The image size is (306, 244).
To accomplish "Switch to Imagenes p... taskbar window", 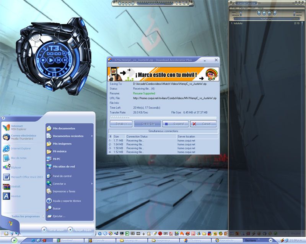I will [x=163, y=241].
